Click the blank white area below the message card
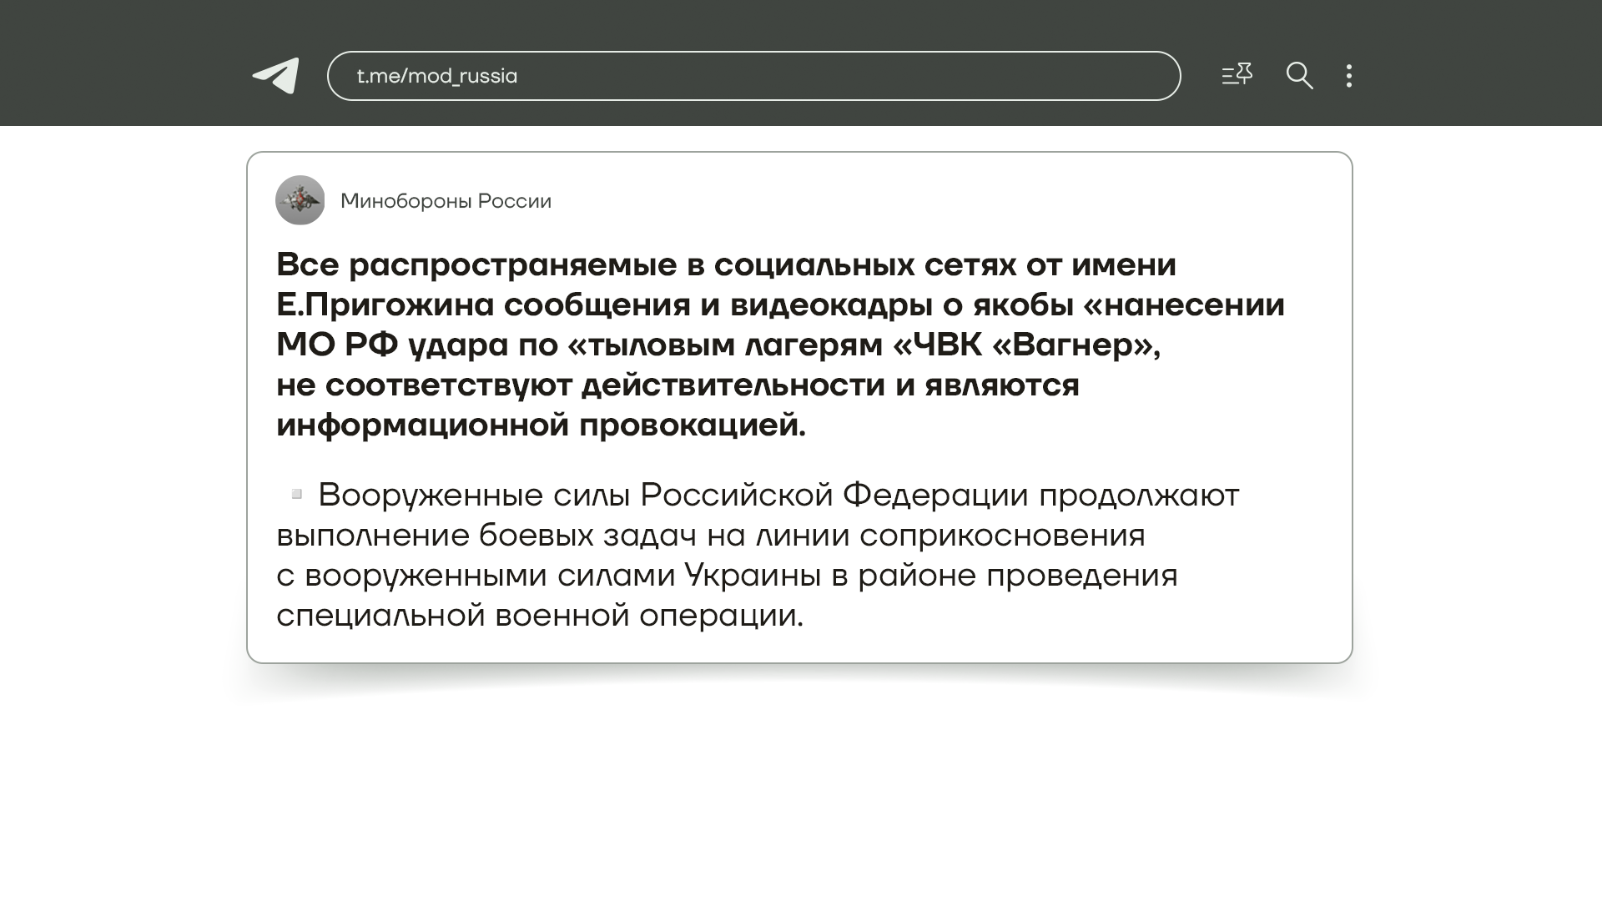Screen dimensions: 1602x901 coord(799,793)
